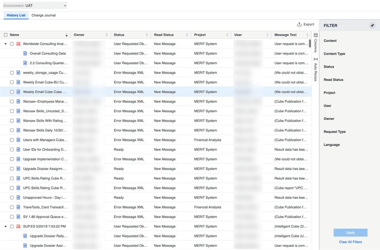The height and width of the screenshot is (250, 380).
Task: Click the Apply filter button
Action: click(x=350, y=232)
